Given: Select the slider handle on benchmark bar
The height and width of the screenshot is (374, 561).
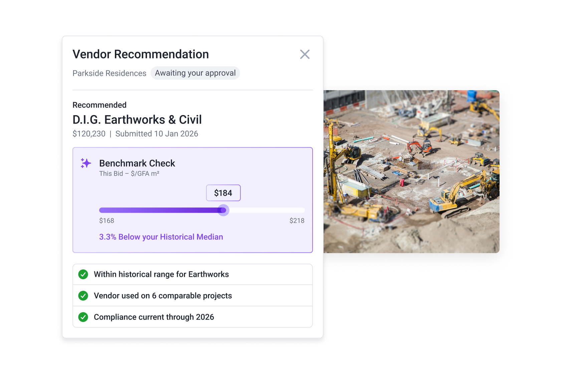Looking at the screenshot, I should tap(223, 210).
